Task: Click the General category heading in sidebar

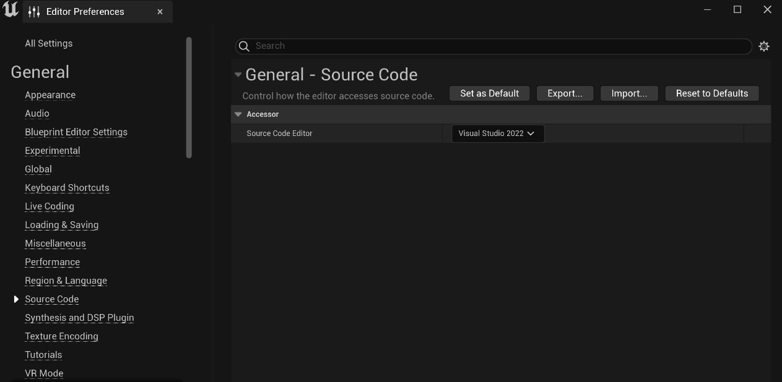Action: [x=40, y=72]
